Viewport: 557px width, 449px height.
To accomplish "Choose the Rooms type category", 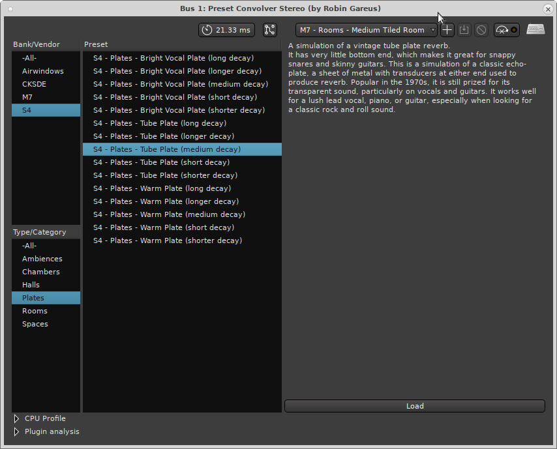I will [35, 311].
